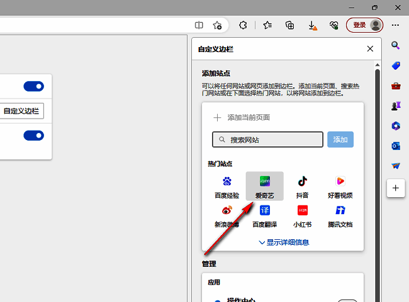This screenshot has width=409, height=302.
Task: Open the Favorites list menu
Action: click(267, 25)
